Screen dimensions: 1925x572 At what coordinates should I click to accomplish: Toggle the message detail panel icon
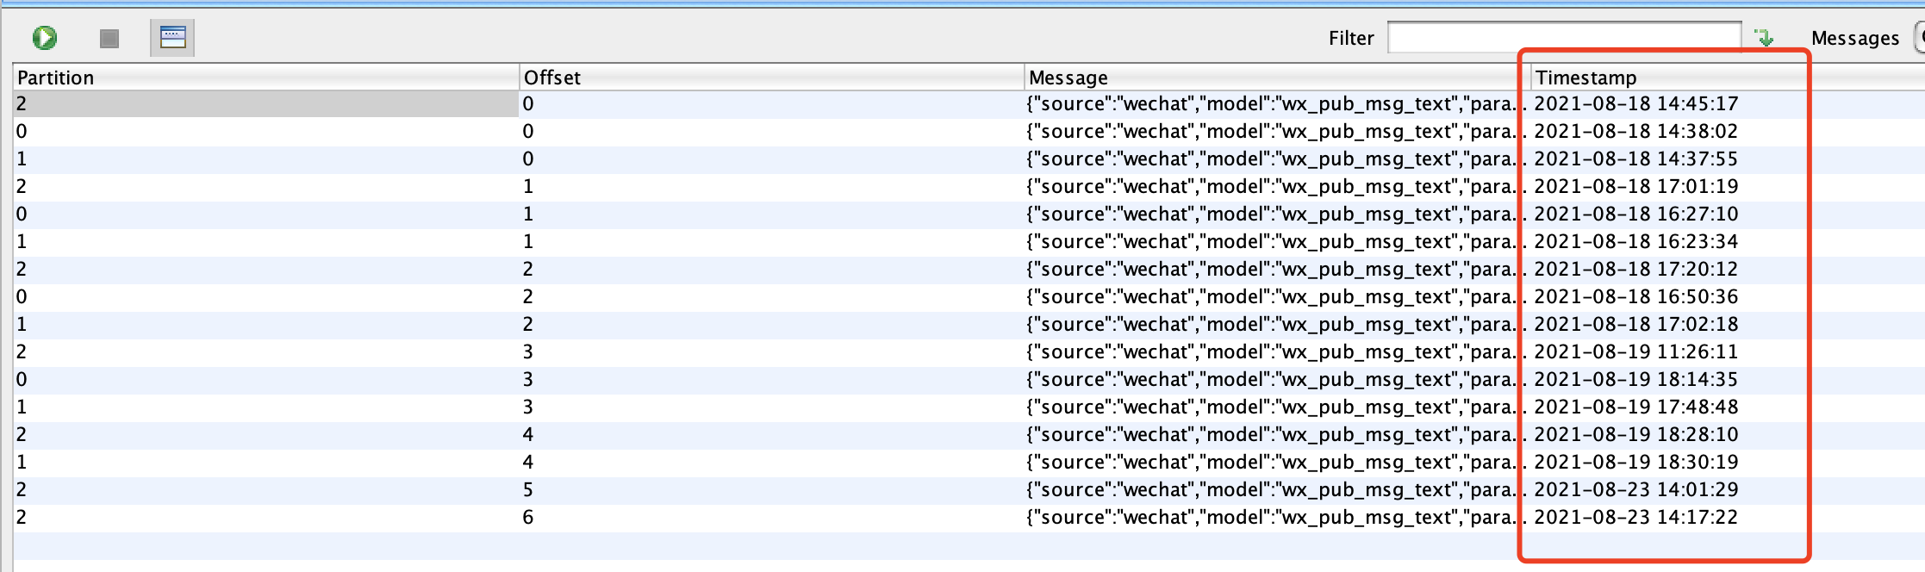pos(172,38)
